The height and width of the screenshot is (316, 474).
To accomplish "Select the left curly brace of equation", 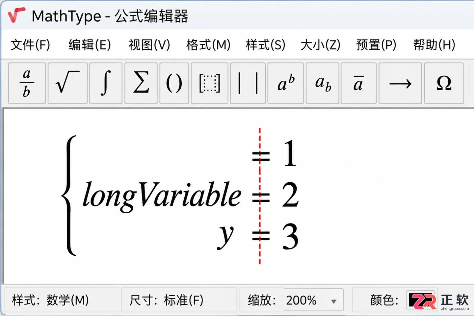I will 69,196.
